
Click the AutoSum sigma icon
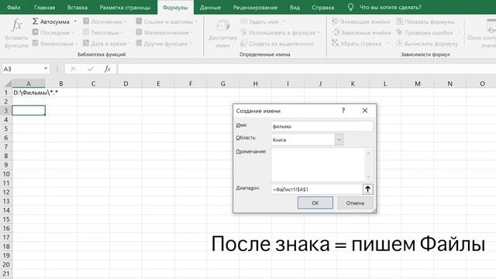pos(36,21)
